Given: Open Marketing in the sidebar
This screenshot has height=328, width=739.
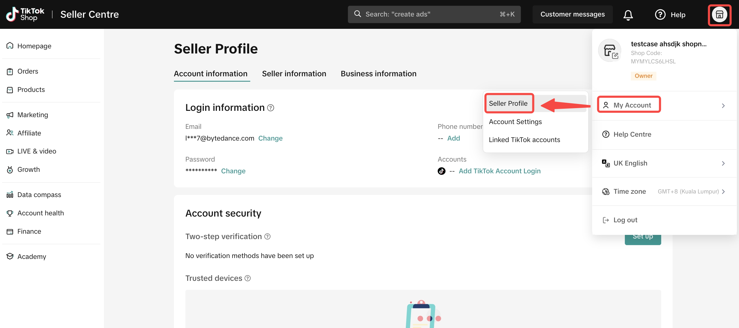Looking at the screenshot, I should point(33,115).
